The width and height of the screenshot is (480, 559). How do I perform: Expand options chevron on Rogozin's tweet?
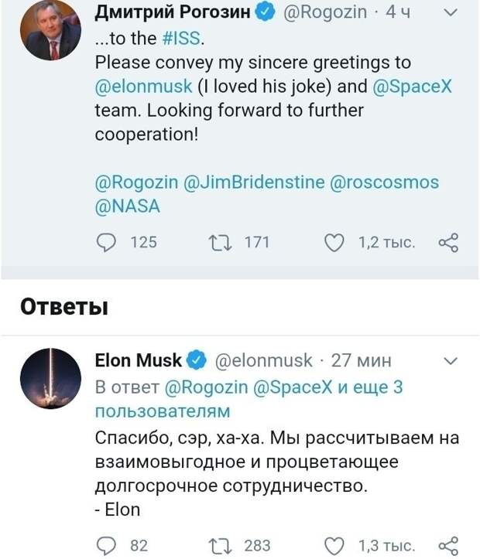[451, 12]
